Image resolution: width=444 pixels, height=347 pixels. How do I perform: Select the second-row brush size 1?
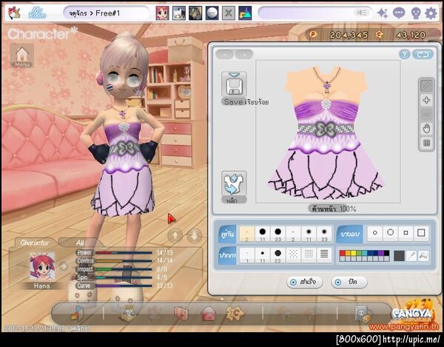point(247,255)
